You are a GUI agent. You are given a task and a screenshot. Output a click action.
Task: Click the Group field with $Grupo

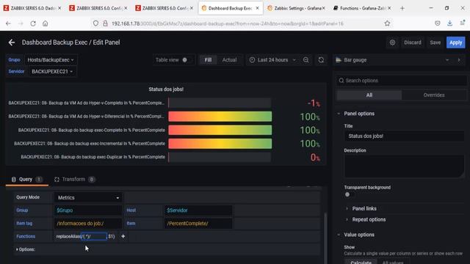coord(88,210)
